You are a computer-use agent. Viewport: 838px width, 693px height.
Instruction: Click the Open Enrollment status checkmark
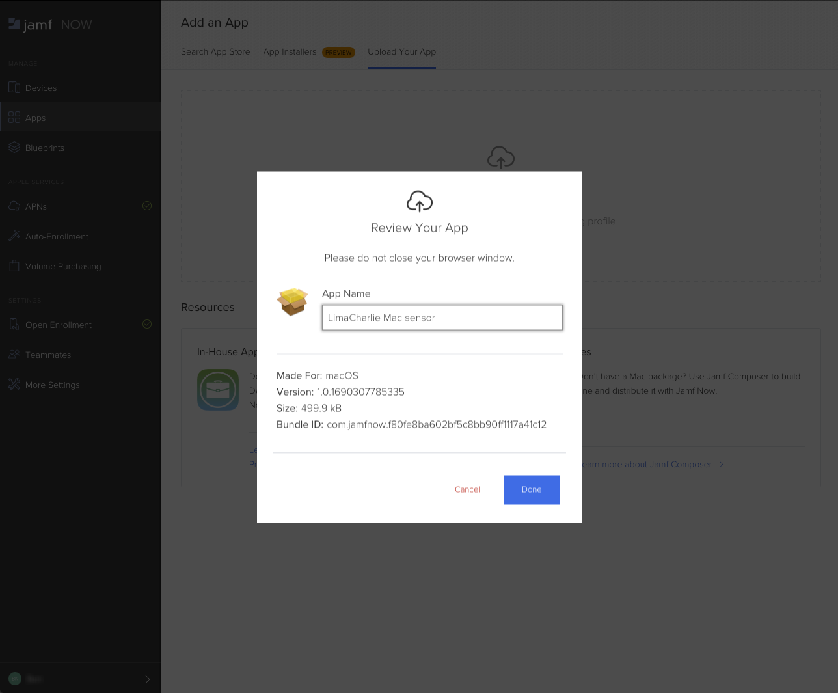click(147, 324)
